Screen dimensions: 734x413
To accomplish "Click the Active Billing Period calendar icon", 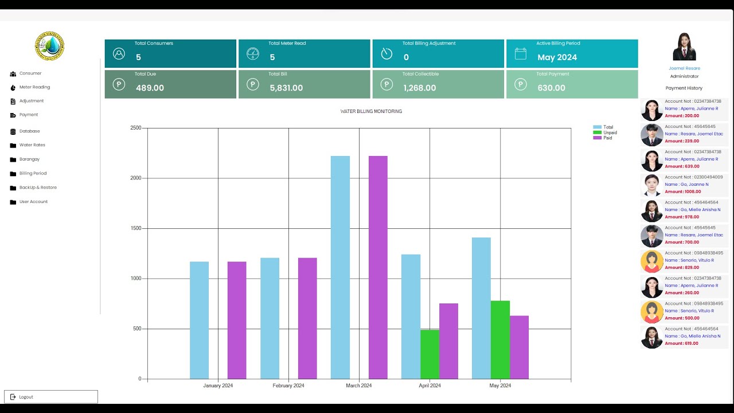I will click(x=520, y=54).
